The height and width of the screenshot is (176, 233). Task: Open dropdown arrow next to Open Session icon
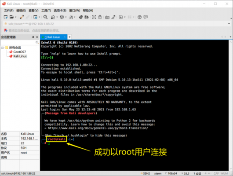(15, 17)
